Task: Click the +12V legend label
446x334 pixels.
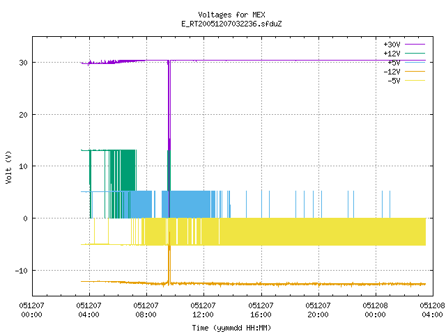Action: [392, 54]
